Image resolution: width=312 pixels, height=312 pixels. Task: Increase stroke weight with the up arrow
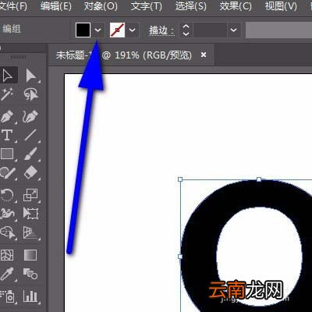click(186, 27)
